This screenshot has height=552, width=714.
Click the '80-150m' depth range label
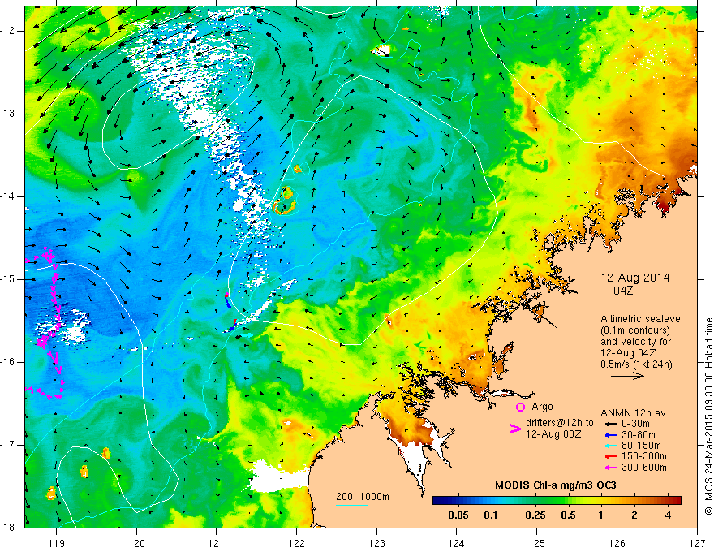pos(641,446)
